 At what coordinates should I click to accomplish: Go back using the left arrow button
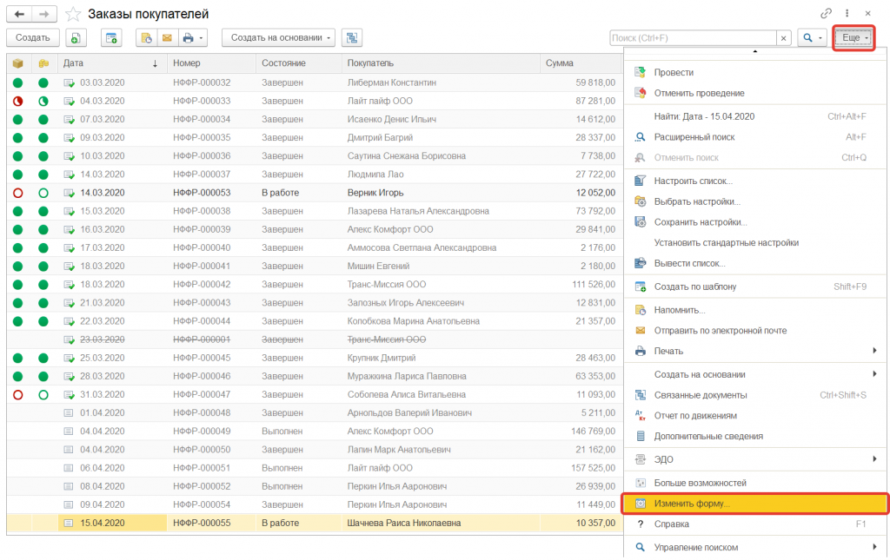pos(19,14)
